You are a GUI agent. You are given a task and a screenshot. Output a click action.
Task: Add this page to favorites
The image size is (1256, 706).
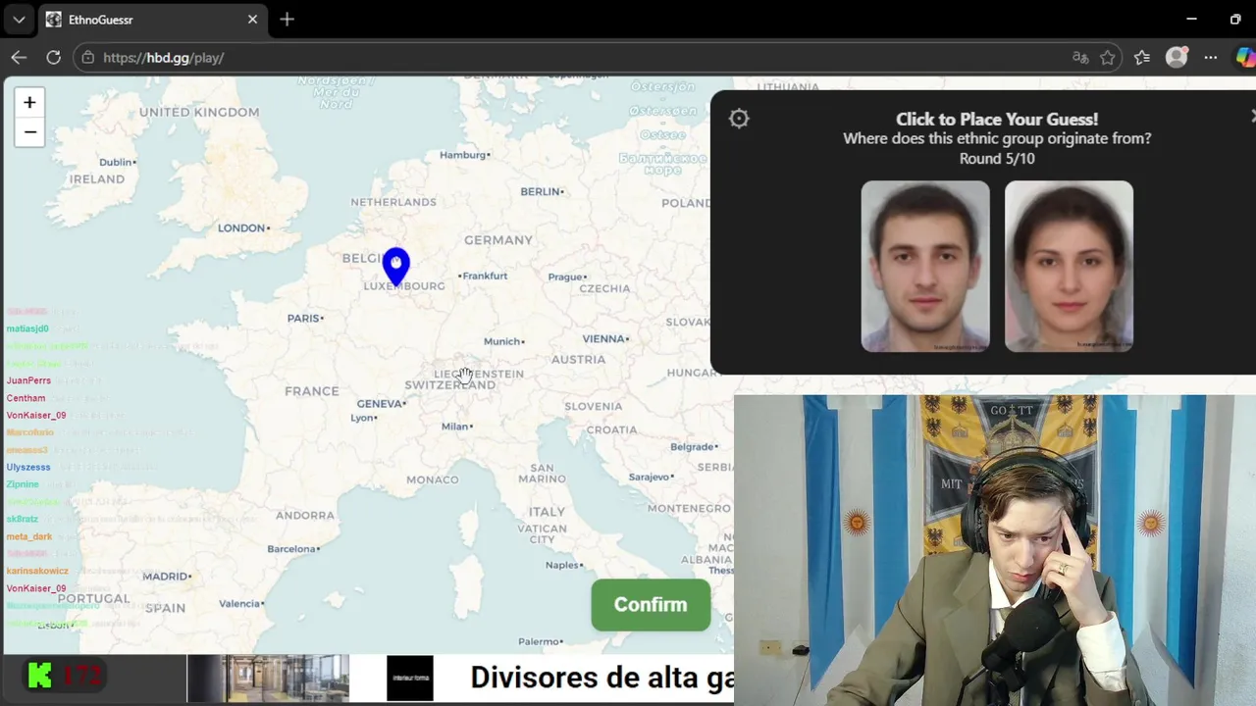click(1108, 58)
